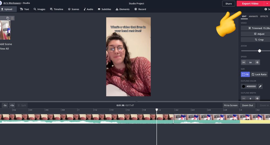
Task: Decrease speed with minus button
Action: 244,62
